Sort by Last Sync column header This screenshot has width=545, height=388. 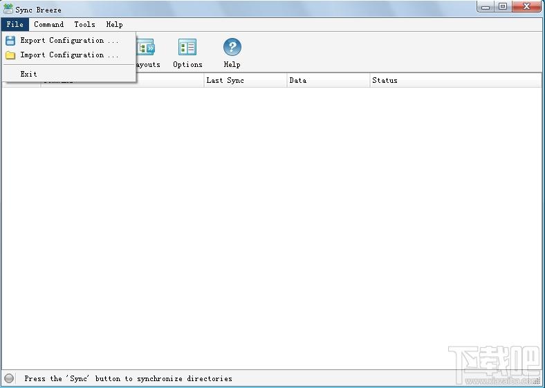pos(246,80)
